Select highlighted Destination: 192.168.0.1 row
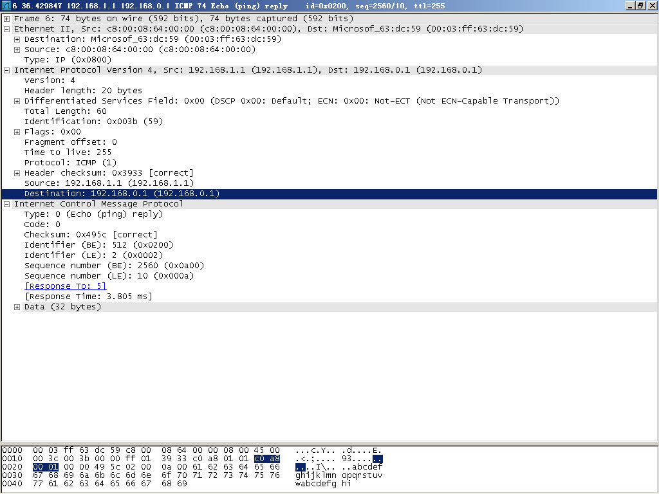Viewport: 659px width, 494px height. tap(329, 194)
